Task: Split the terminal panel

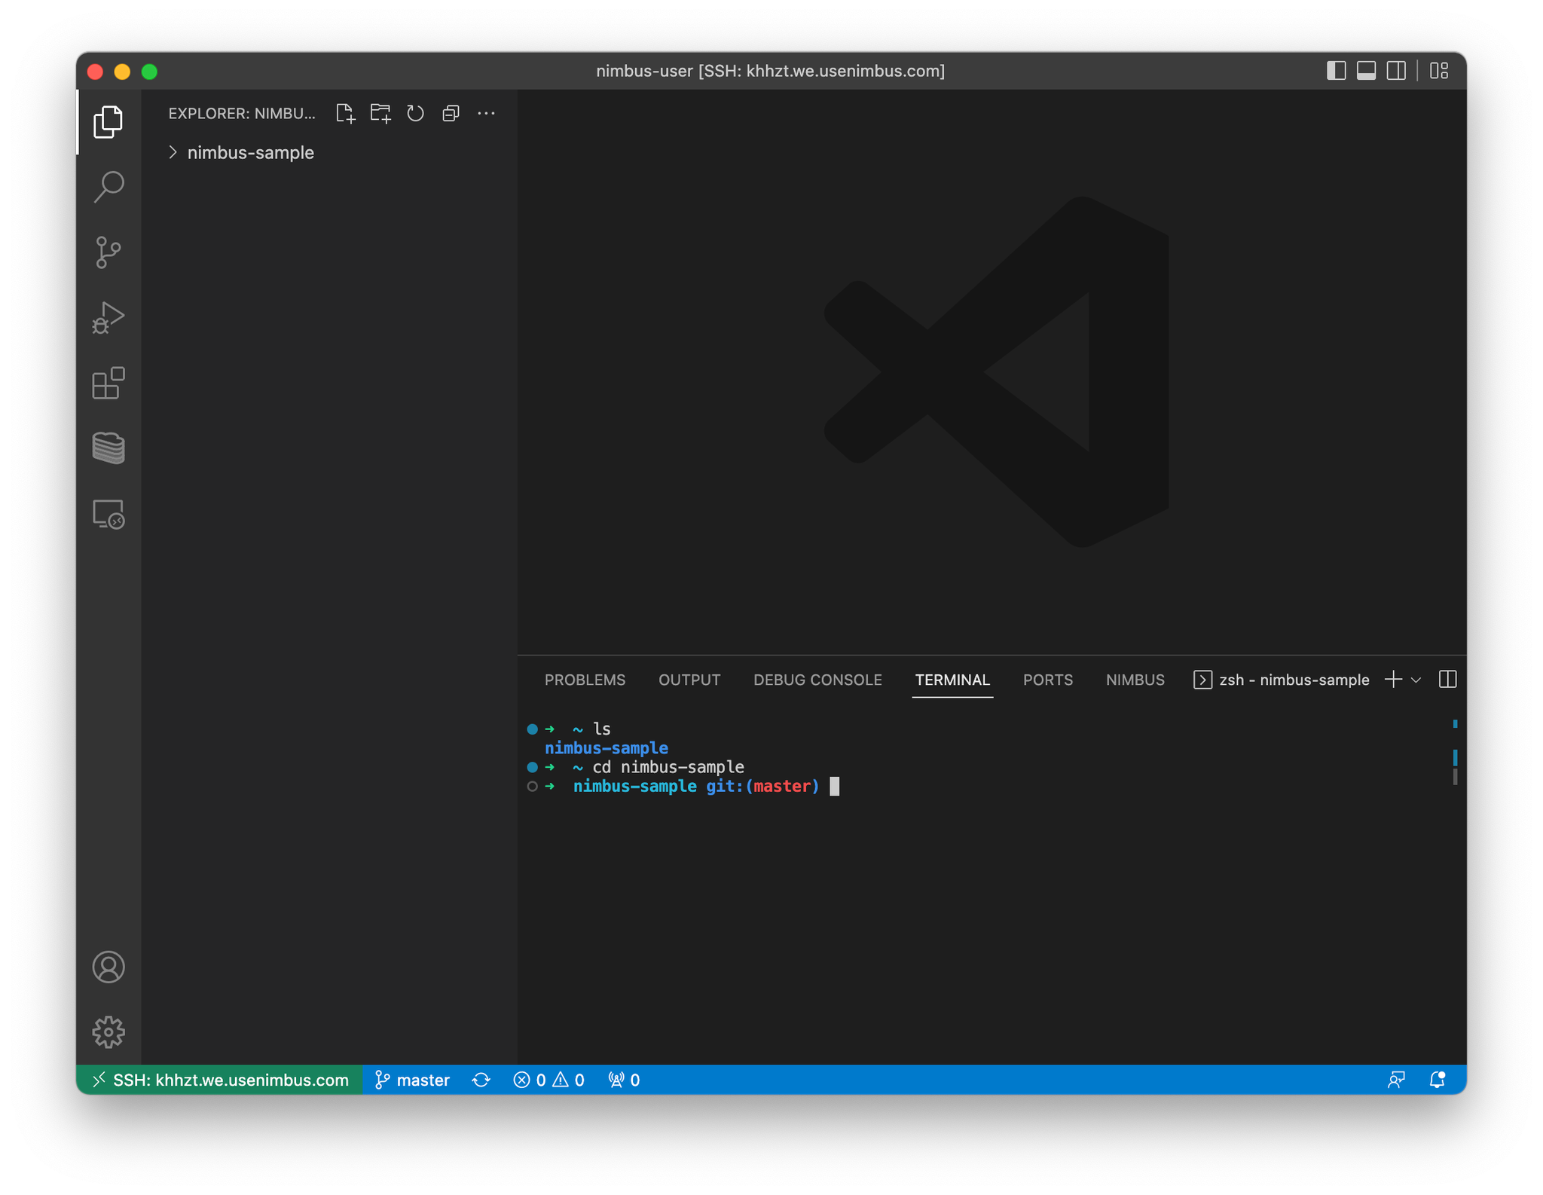Action: [x=1447, y=680]
